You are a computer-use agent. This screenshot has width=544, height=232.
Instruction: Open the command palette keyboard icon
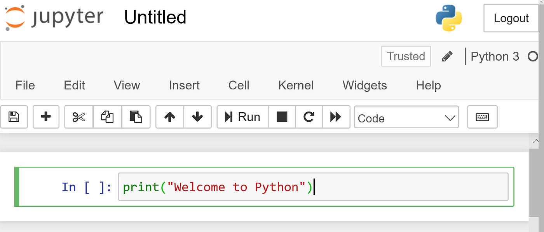(482, 117)
